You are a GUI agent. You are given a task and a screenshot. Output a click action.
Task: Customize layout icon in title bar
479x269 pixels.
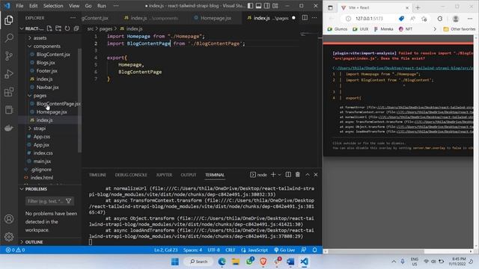tap(275, 6)
